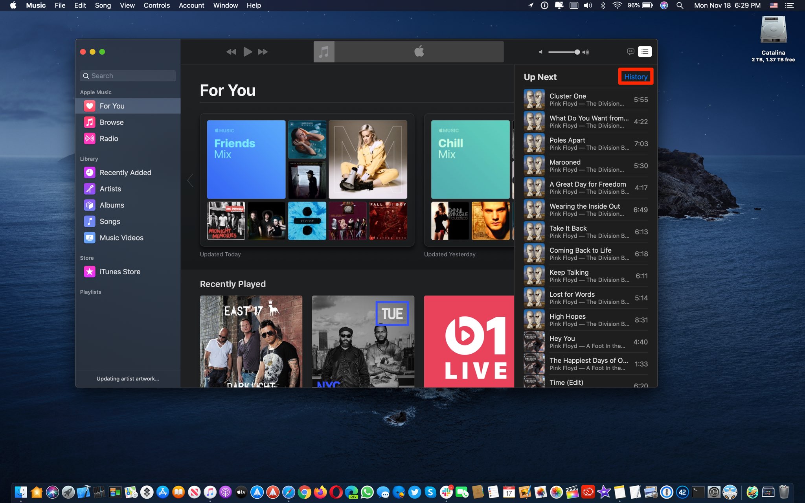Click the Search field in sidebar
This screenshot has height=503, width=805.
[128, 76]
